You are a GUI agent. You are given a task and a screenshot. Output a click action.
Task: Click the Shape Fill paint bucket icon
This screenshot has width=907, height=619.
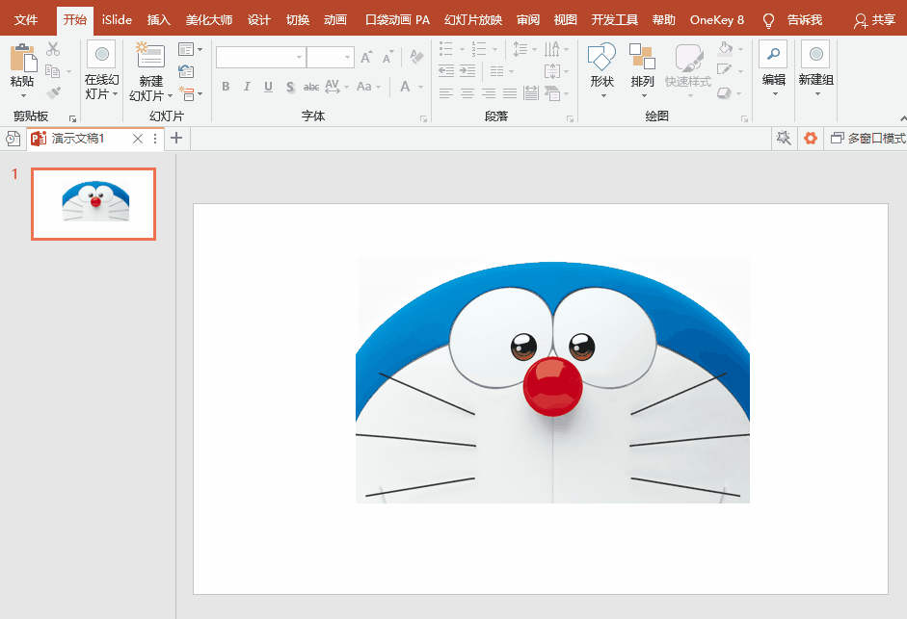pyautogui.click(x=726, y=48)
